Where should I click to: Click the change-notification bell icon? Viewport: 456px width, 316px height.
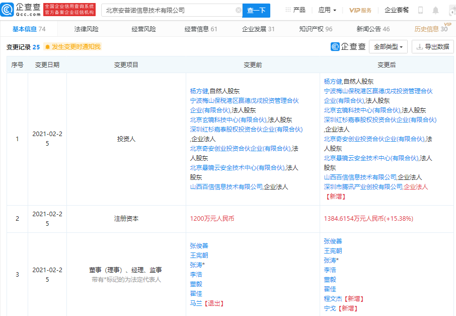[48, 47]
